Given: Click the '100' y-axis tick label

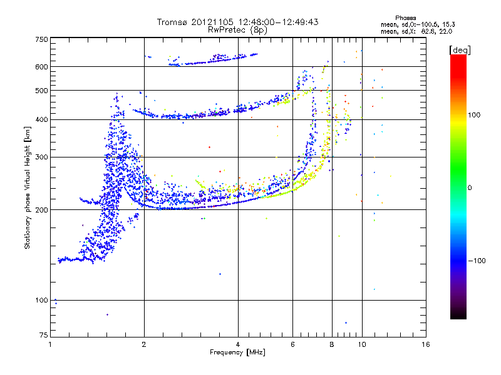Looking at the screenshot, I should tap(41, 301).
